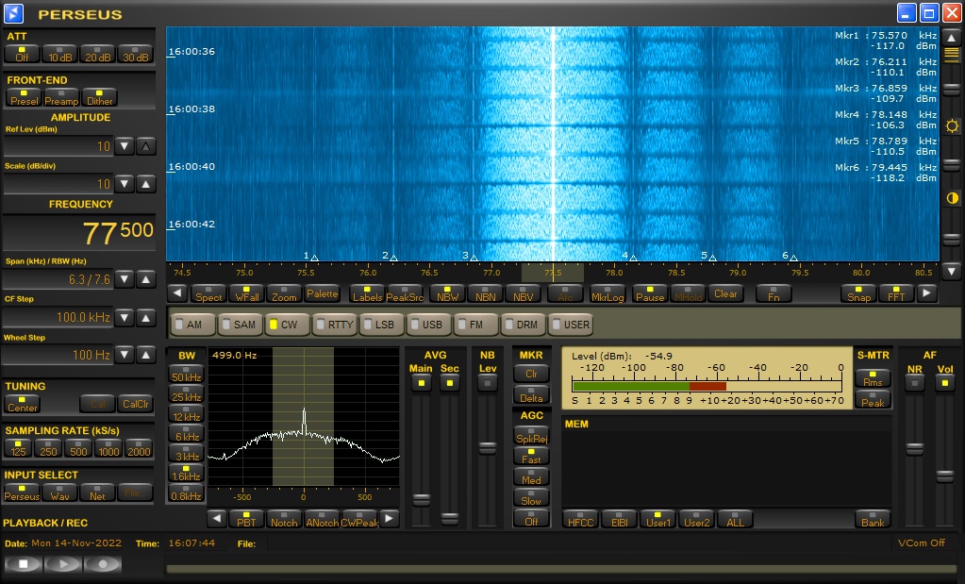Increase the Scale dB/div value

point(146,184)
